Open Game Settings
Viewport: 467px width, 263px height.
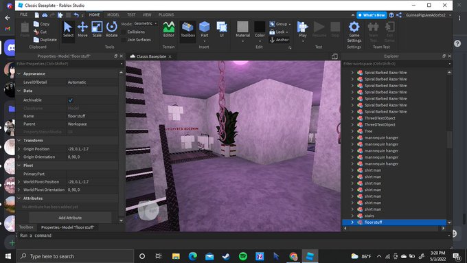click(x=354, y=32)
